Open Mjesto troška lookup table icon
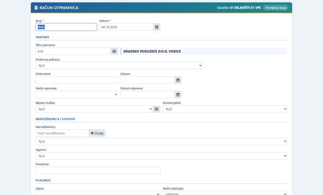Image resolution: width=323 pixels, height=195 pixels. tap(156, 109)
